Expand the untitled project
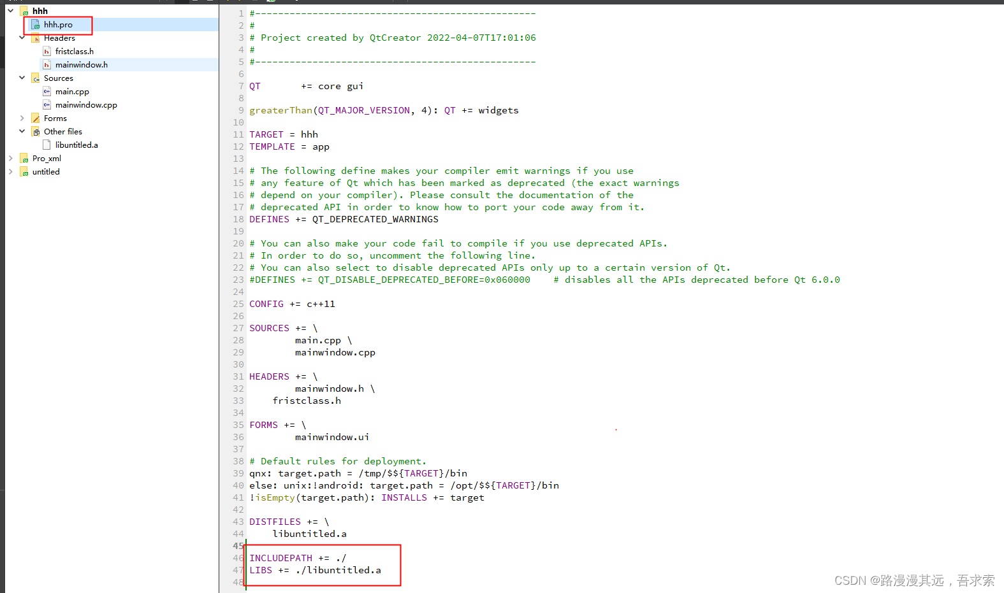 point(10,171)
